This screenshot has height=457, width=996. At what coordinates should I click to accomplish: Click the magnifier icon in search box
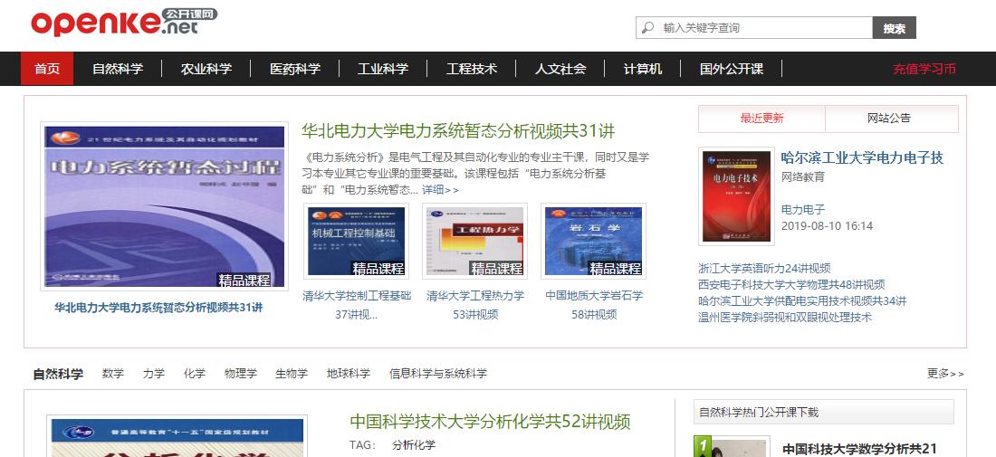pos(647,28)
